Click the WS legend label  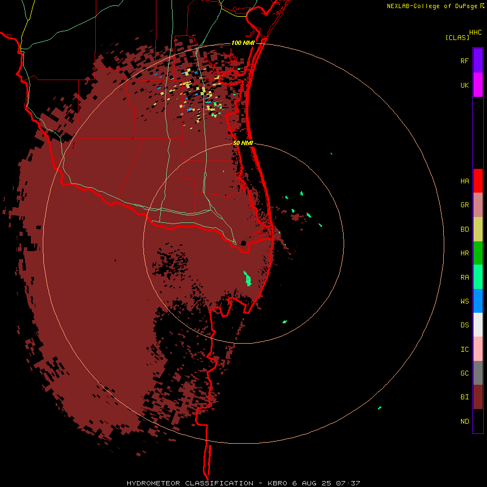tap(464, 301)
